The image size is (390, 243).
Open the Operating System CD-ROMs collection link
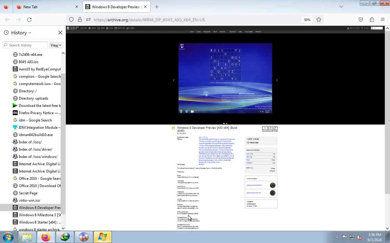click(x=254, y=185)
